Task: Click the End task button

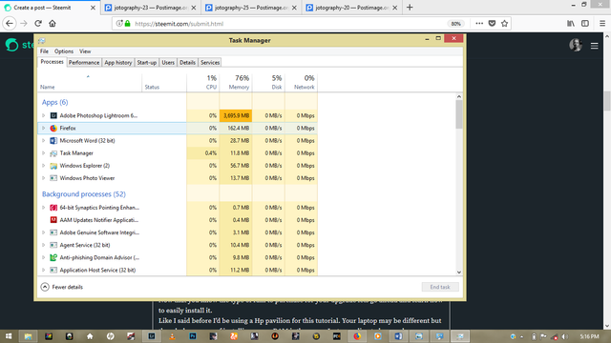Action: [x=440, y=287]
